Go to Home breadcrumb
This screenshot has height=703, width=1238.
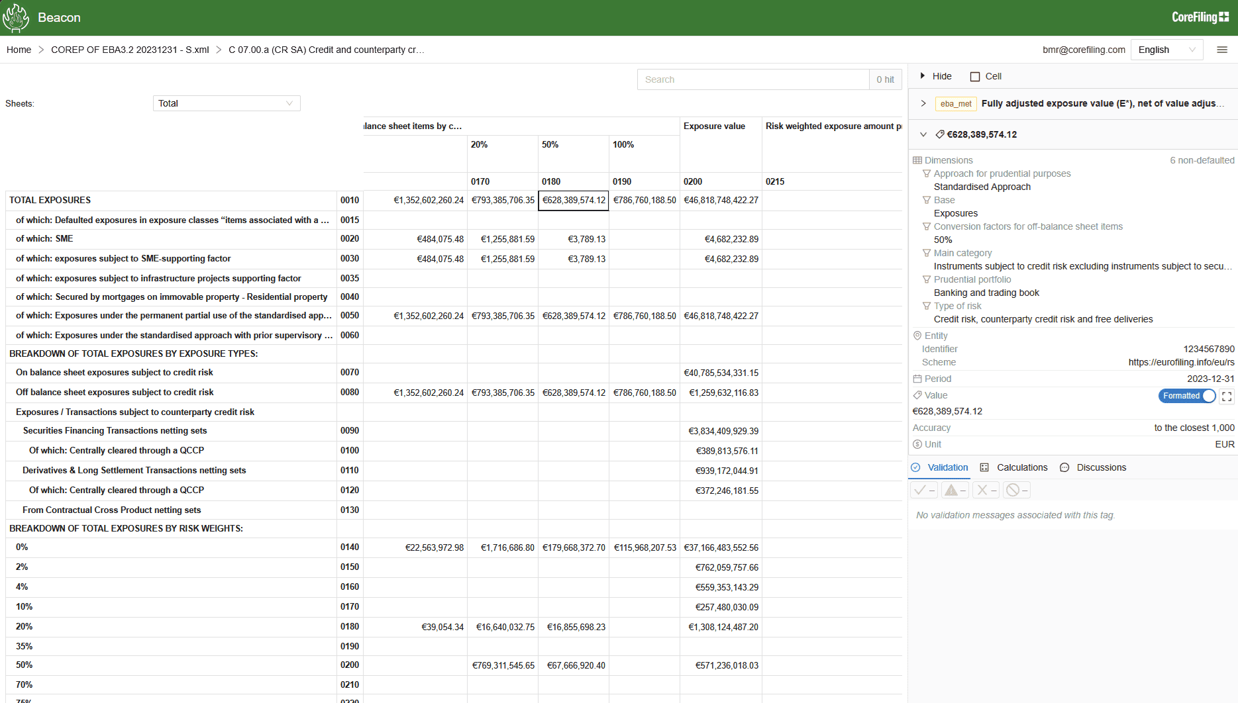(19, 50)
